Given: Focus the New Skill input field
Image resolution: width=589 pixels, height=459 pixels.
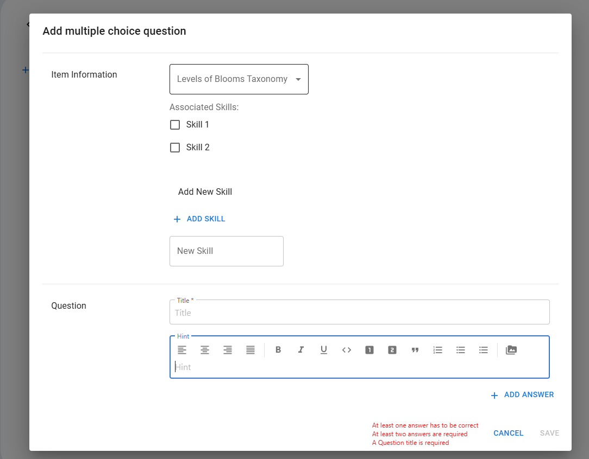Looking at the screenshot, I should [x=227, y=251].
